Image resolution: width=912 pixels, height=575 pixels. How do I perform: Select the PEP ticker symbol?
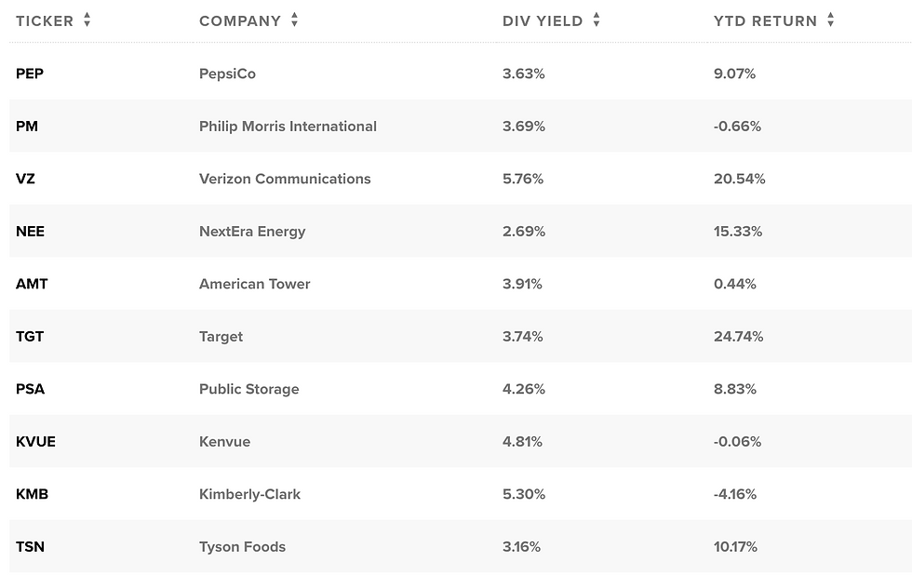30,74
